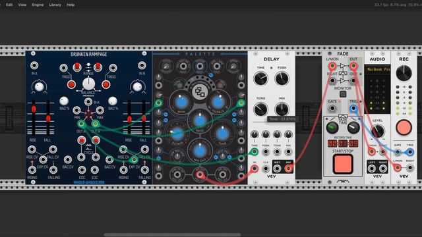
Task: Click the left BAC CV jack
Action: coord(67,159)
